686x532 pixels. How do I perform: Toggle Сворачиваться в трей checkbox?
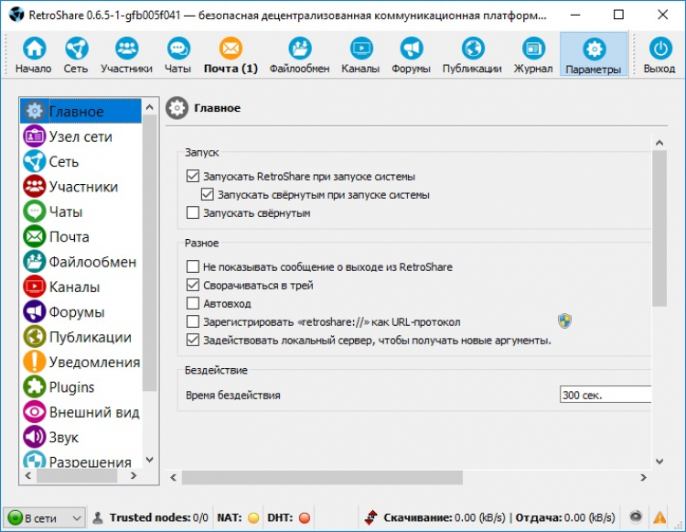pos(193,285)
